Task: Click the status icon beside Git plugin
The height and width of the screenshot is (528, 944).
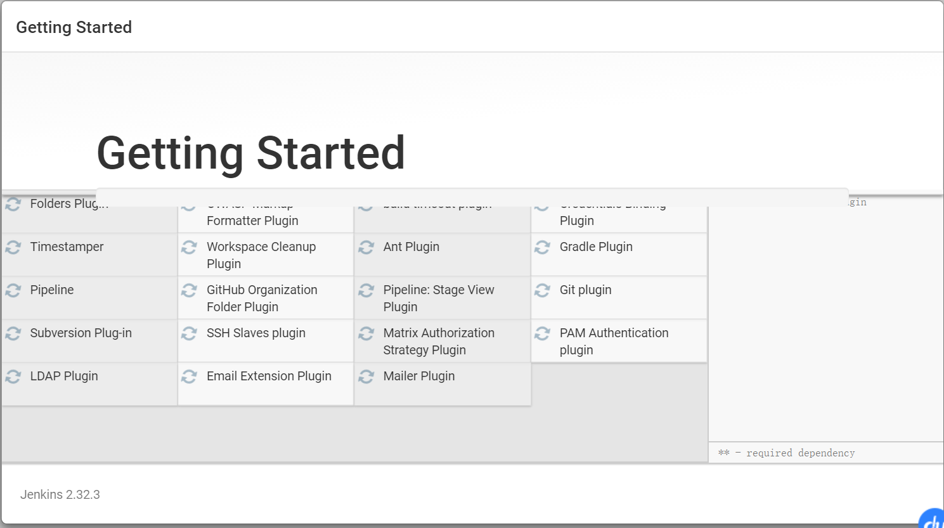Action: 542,290
